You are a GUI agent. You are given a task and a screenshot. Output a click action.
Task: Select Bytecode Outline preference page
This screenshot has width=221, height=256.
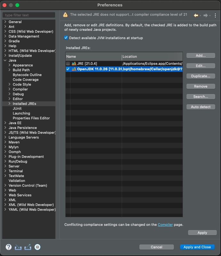27,75
